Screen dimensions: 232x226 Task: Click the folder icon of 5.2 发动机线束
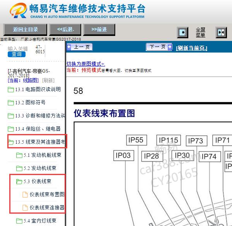pos(19,168)
